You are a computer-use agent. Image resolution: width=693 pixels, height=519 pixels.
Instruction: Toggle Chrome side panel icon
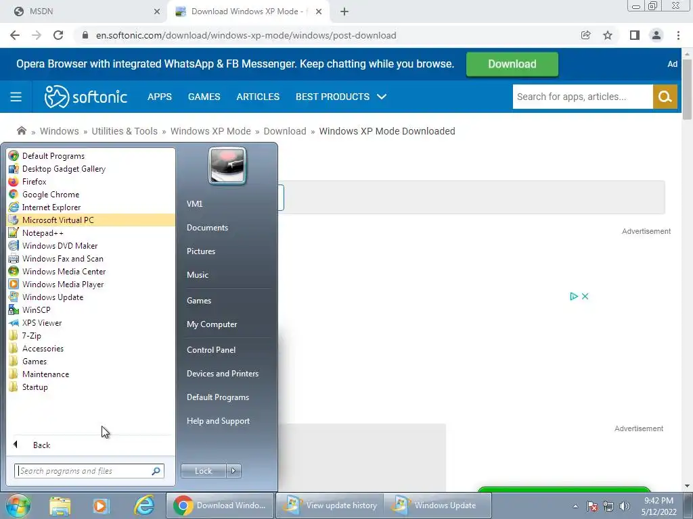point(635,35)
